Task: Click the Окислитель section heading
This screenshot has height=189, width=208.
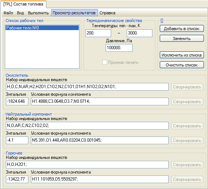Action: (x=17, y=75)
